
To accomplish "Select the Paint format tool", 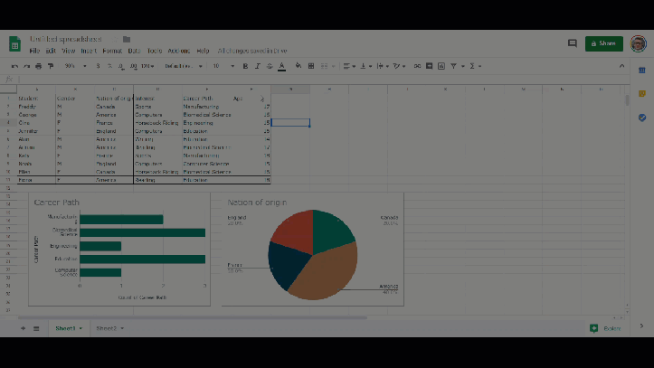I will click(x=50, y=66).
